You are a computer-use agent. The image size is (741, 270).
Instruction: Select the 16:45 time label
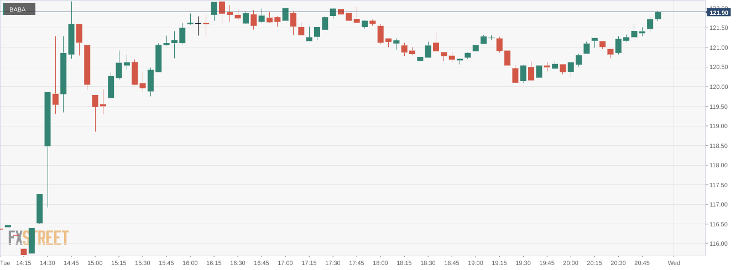click(262, 263)
